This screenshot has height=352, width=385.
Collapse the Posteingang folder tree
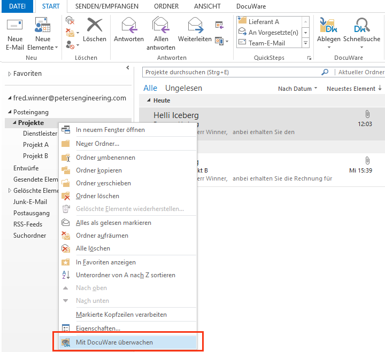click(x=9, y=112)
